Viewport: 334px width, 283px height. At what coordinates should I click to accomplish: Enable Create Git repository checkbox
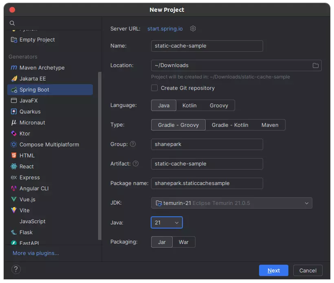click(154, 88)
